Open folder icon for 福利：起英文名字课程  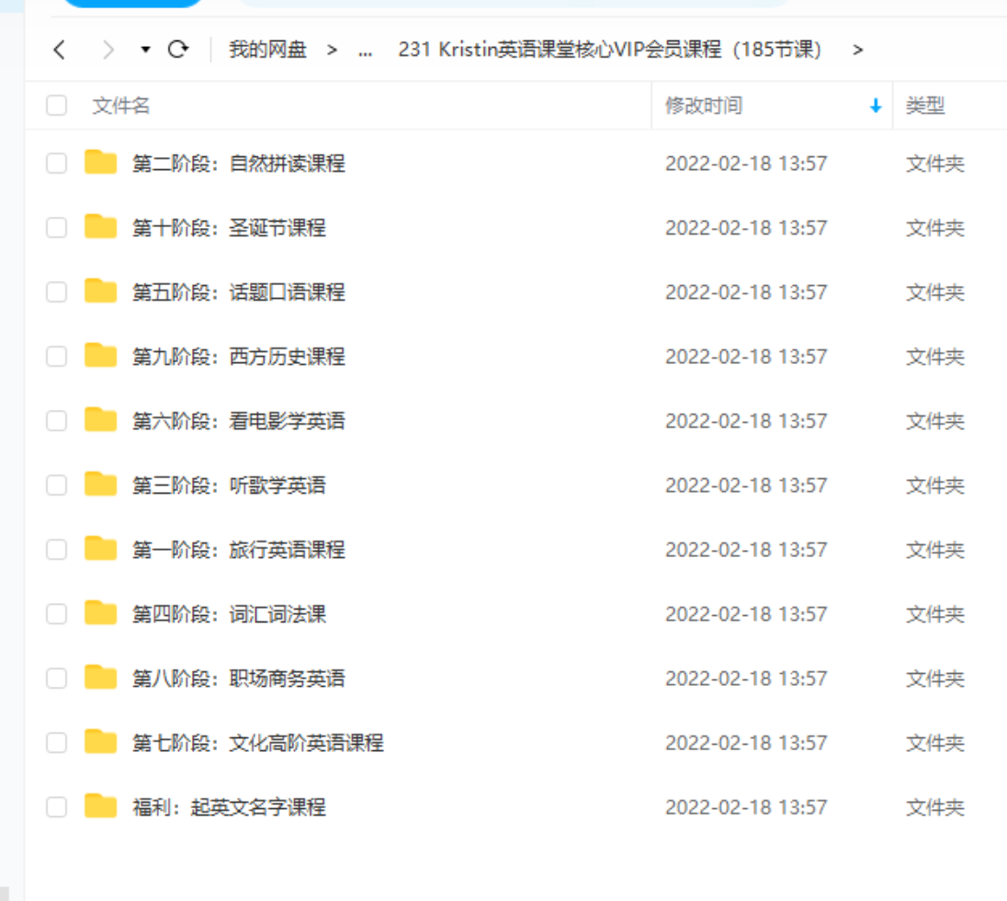100,806
